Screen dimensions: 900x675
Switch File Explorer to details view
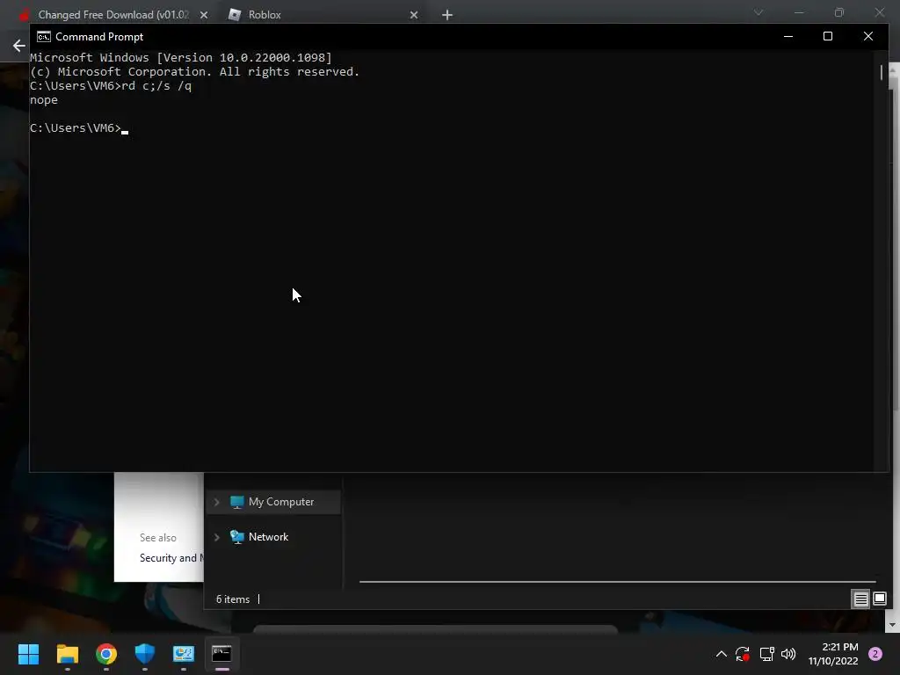tap(860, 599)
